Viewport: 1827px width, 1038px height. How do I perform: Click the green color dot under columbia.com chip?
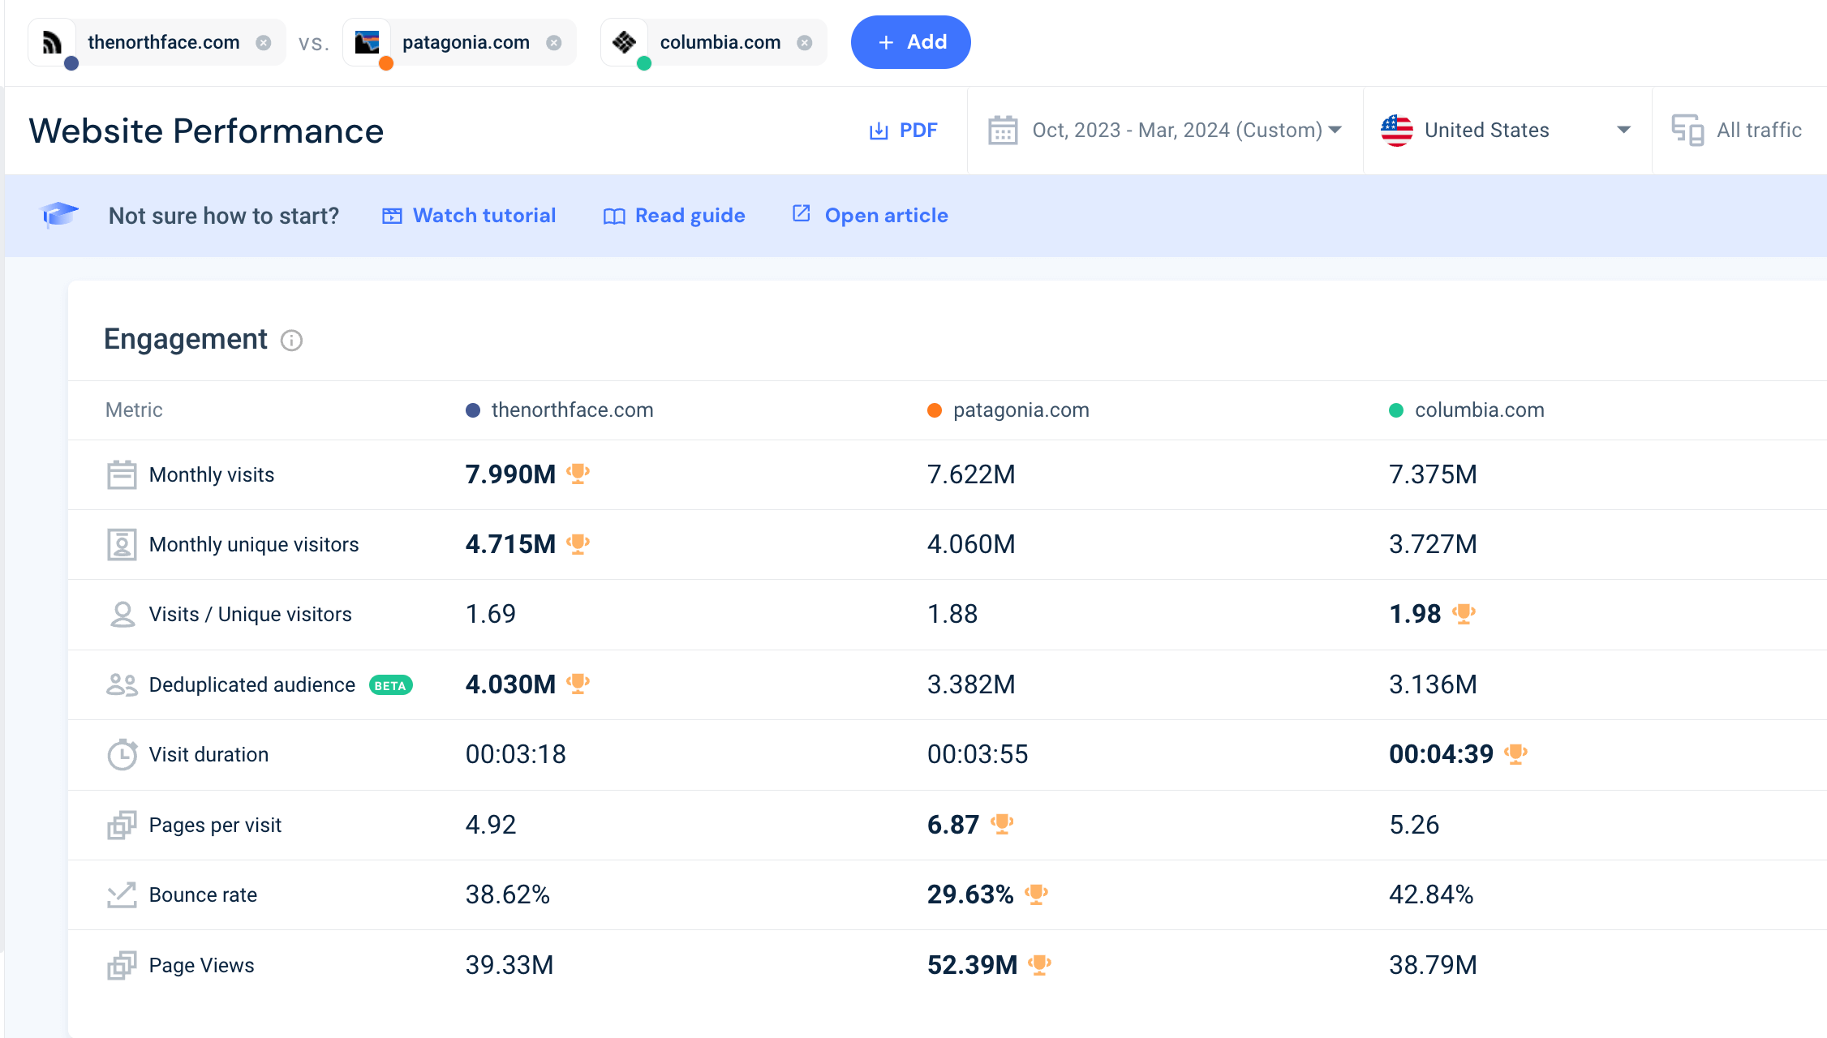click(x=644, y=63)
